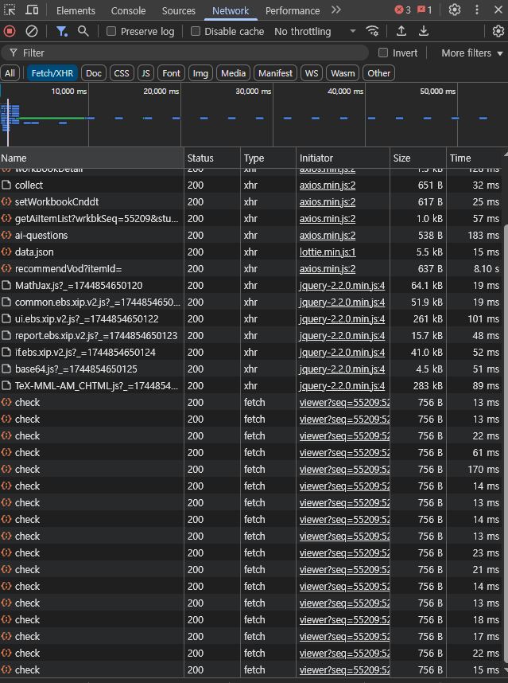Stop recording network log

[x=10, y=31]
